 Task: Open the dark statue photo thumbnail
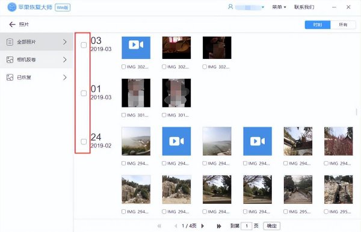tap(217, 47)
